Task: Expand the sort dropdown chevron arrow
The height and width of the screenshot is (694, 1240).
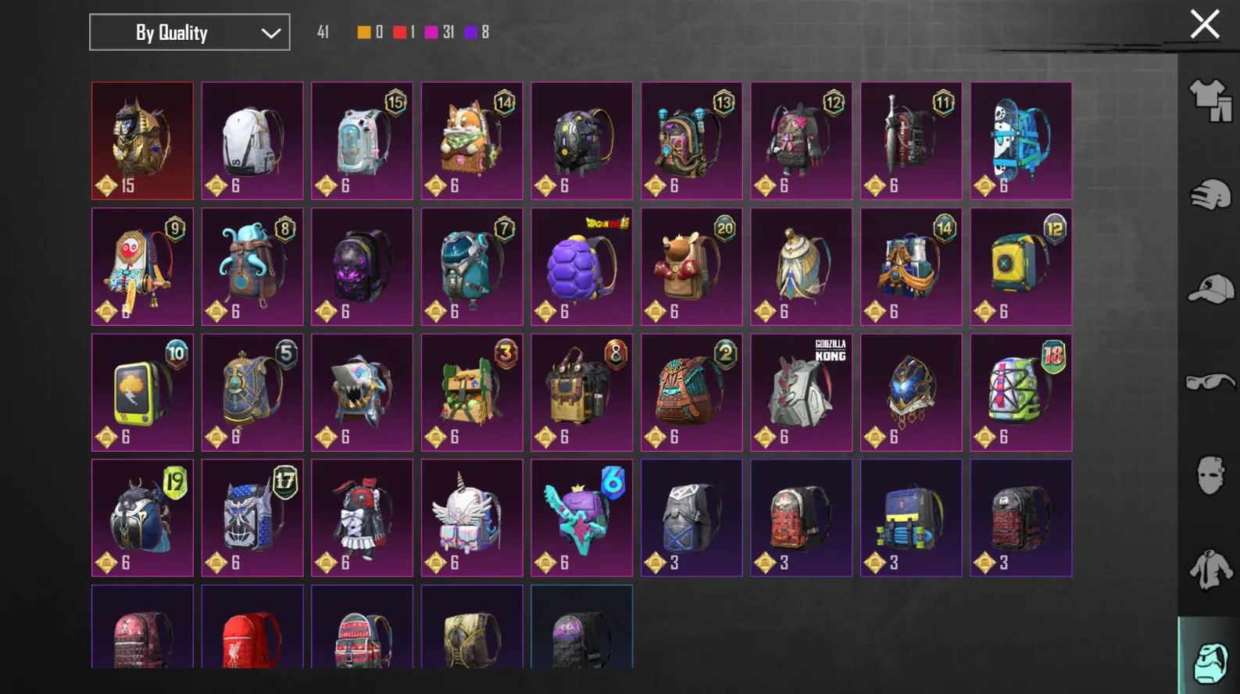Action: (x=270, y=33)
